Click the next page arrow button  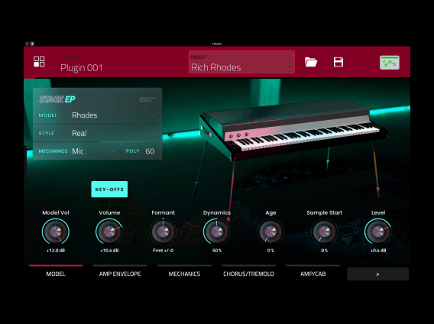377,274
